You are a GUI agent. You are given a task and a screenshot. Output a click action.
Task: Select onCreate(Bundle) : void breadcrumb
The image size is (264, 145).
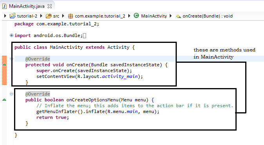pos(208,16)
